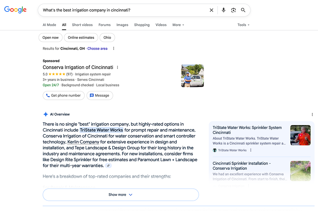318x211 pixels.
Task: Click the Conserva Irrigation ad photo
Action: [x=192, y=76]
